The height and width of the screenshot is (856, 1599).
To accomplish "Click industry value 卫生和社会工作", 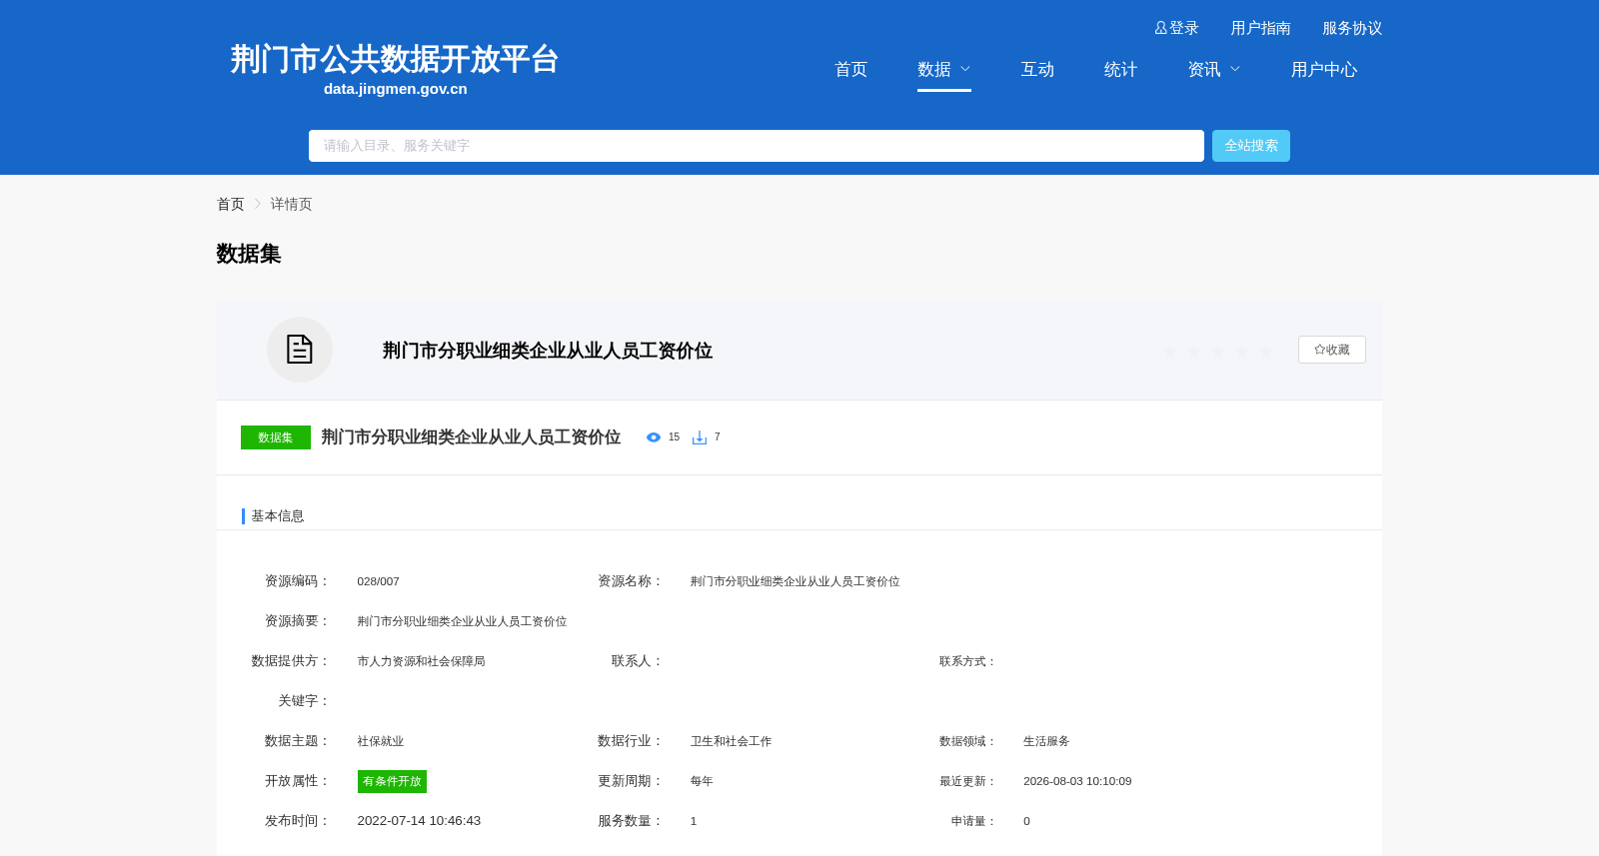I will (x=731, y=741).
